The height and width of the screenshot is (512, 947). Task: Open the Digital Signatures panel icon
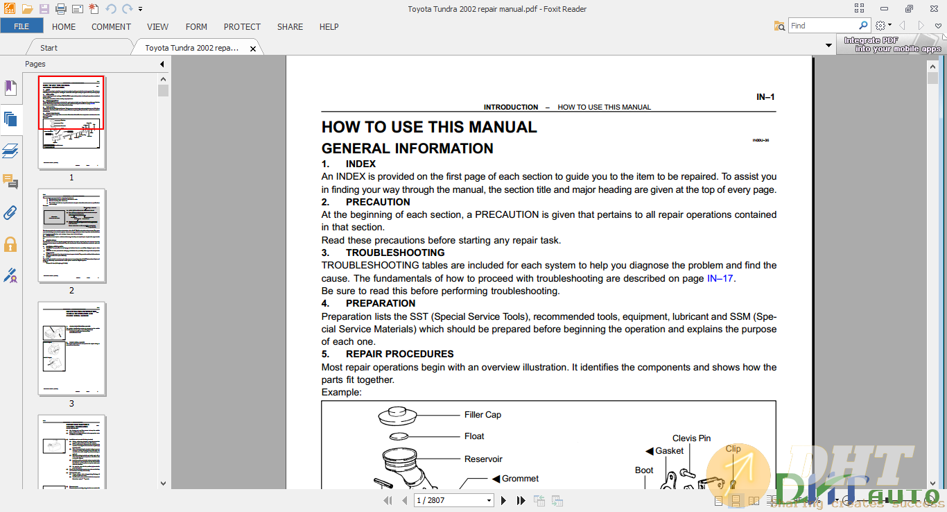[x=10, y=275]
